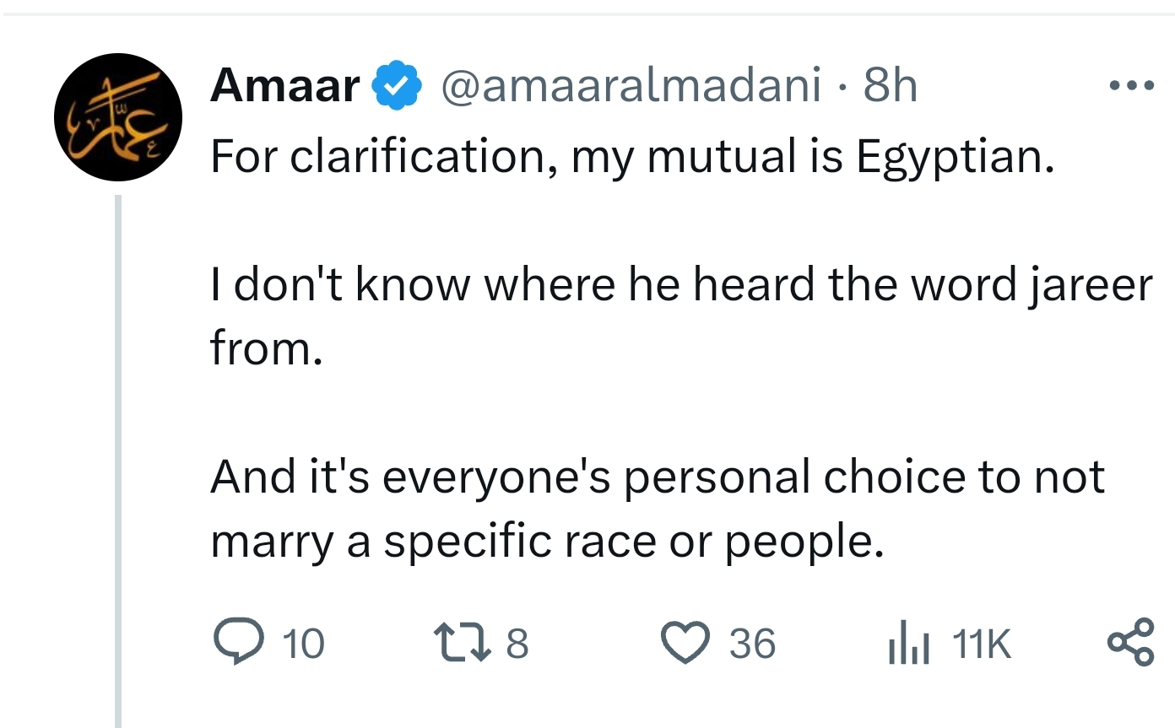This screenshot has width=1175, height=728.
Task: Click the "And it's everyone's personal choice" line
Action: (658, 477)
